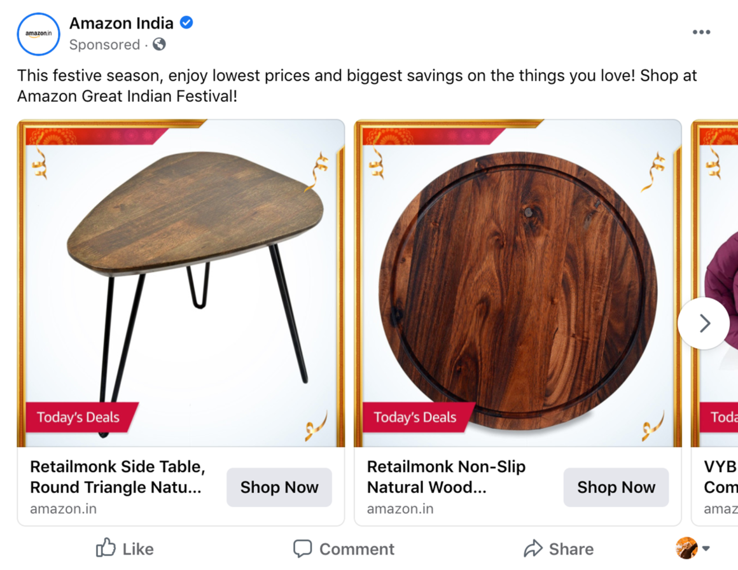The height and width of the screenshot is (570, 738).
Task: Click Shop Now for Retailmonk Side Table
Action: [x=279, y=487]
